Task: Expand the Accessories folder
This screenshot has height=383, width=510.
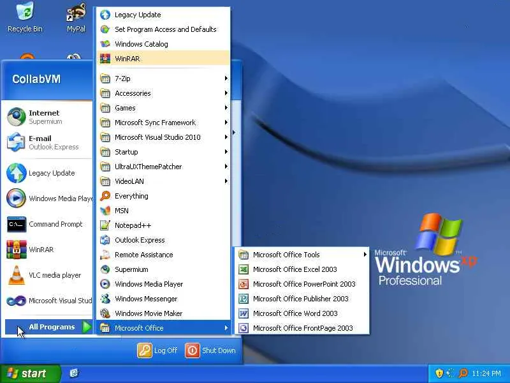Action: click(163, 93)
